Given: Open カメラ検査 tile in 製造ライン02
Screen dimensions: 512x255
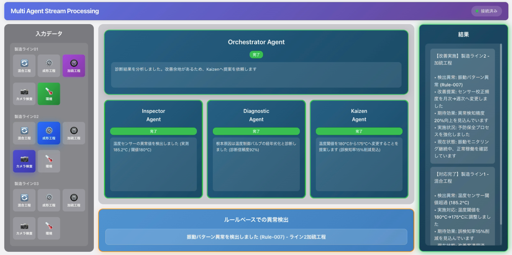Looking at the screenshot, I should tap(24, 161).
